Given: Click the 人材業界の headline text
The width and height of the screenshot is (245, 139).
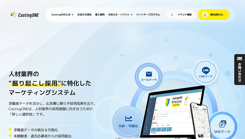Looking at the screenshot, I should tap(24, 74).
